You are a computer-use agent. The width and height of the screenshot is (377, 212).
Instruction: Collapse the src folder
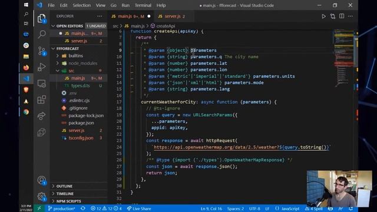[79, 71]
